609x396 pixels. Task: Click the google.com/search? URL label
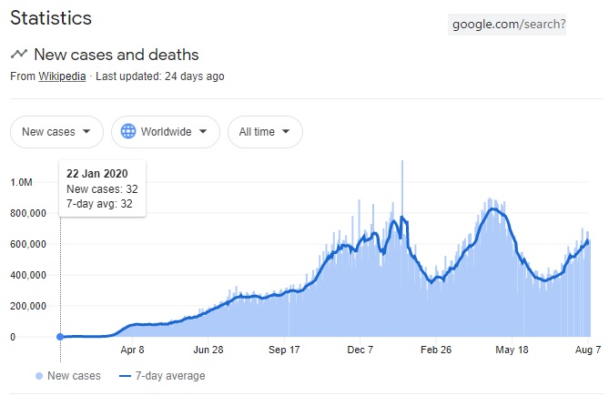tap(508, 25)
